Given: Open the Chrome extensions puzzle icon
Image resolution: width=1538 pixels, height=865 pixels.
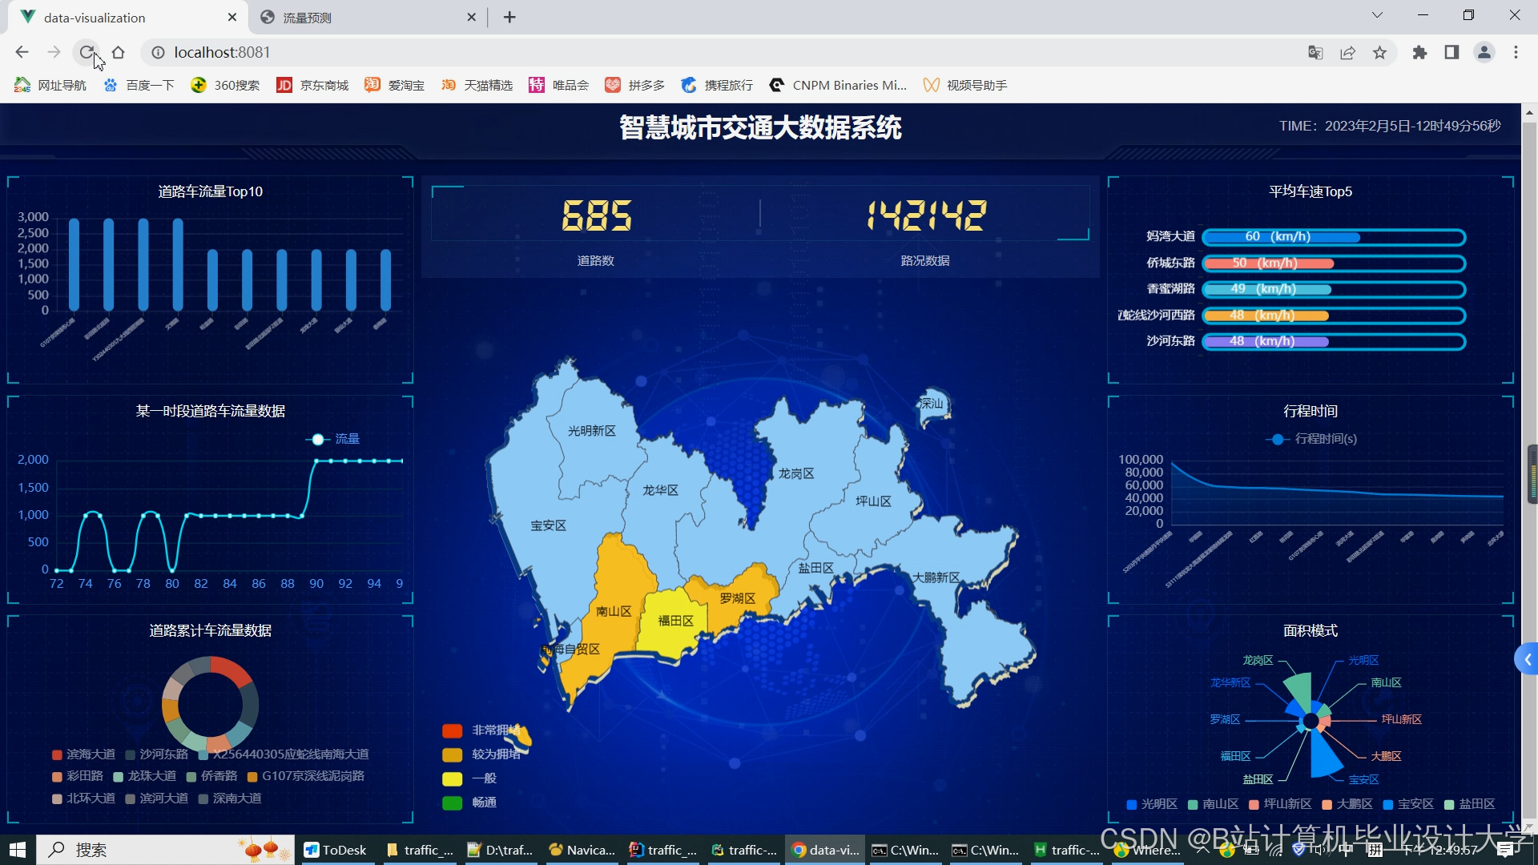Looking at the screenshot, I should (x=1419, y=52).
